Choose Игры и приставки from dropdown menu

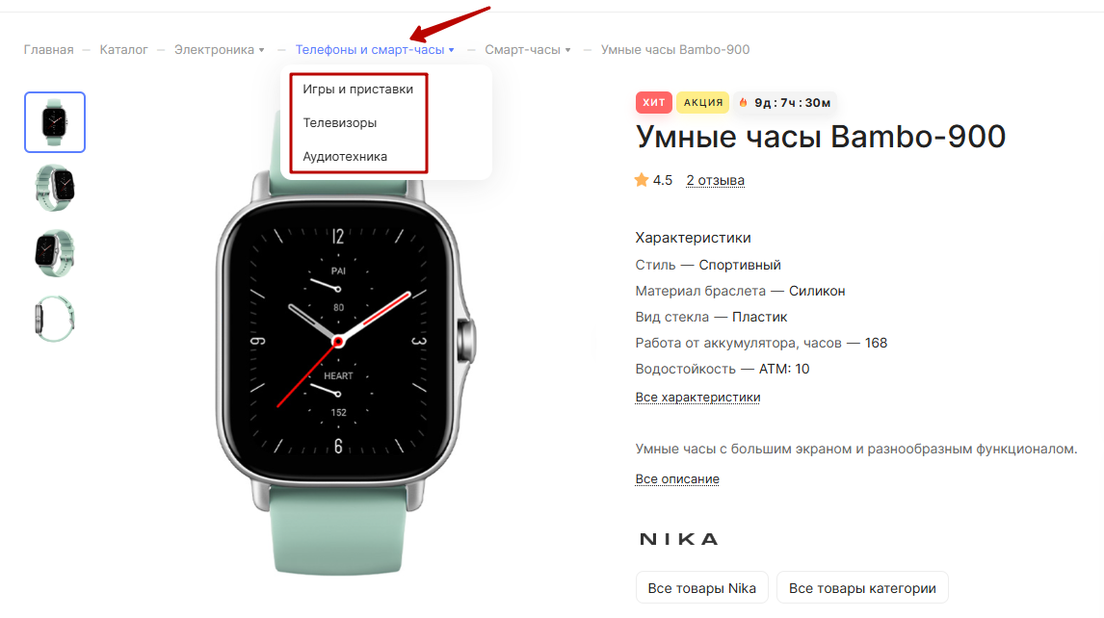(x=357, y=90)
